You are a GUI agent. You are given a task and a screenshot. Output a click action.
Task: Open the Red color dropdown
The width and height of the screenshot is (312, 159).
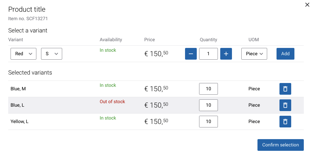23,54
